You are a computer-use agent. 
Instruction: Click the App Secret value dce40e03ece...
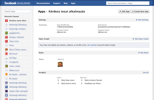pos(114,27)
